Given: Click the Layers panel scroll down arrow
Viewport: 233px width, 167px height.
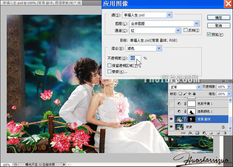Looking at the screenshot, I should coord(230,128).
